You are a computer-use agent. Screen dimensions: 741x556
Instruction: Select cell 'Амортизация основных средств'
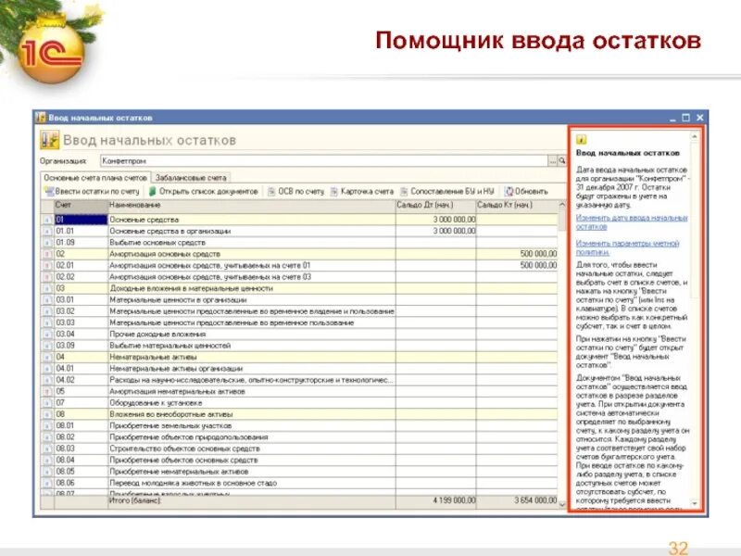tap(251, 254)
